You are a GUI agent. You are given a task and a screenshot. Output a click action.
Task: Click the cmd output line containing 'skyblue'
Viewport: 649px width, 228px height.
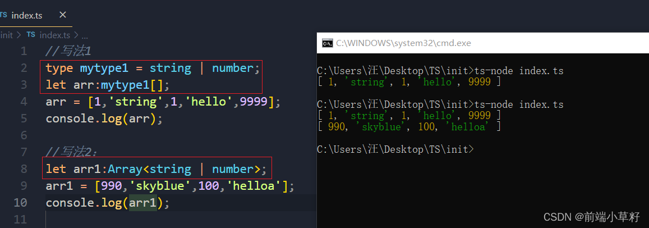pos(409,127)
